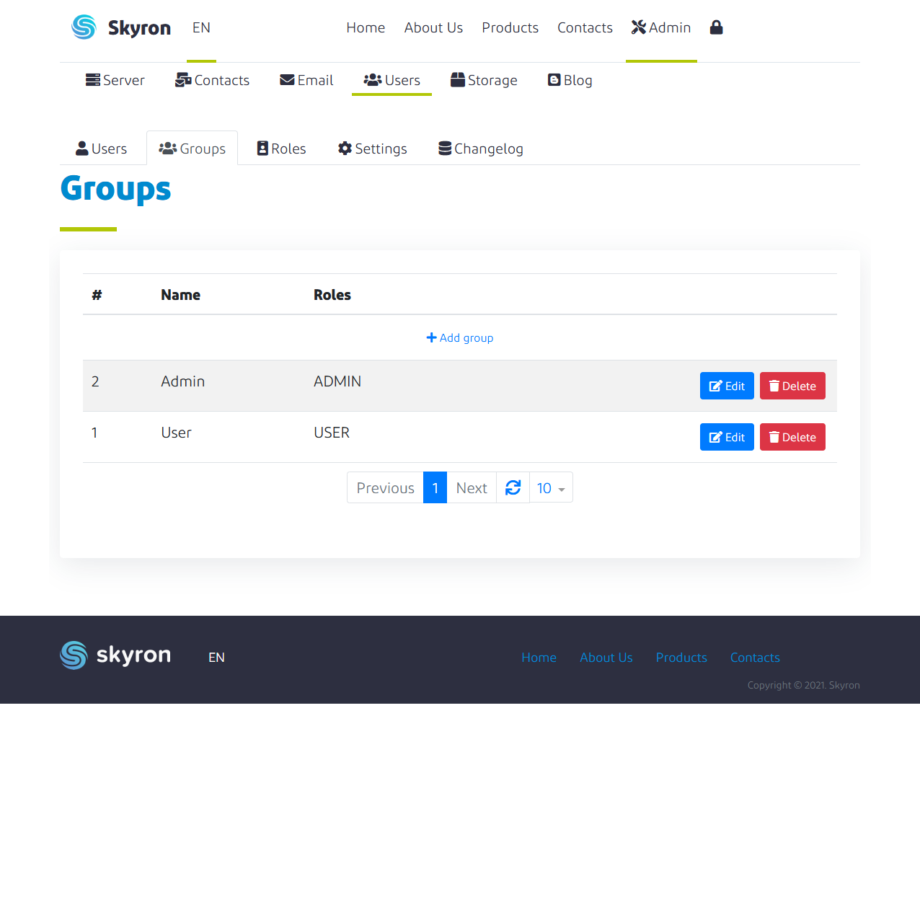Click Delete for the Admin group
Screen dimensions: 920x920
[x=792, y=386]
